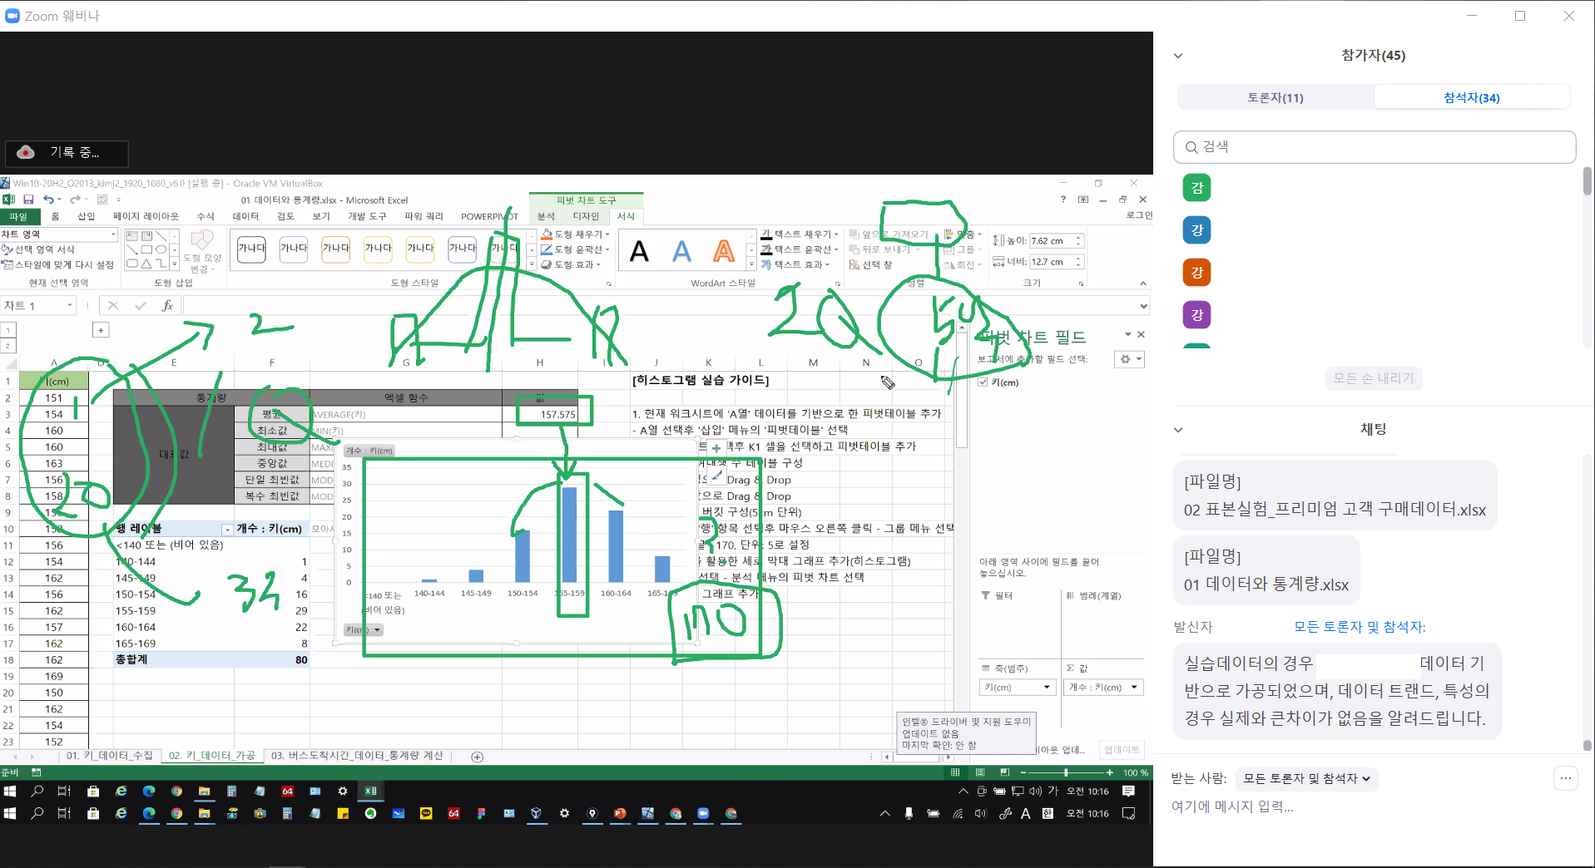This screenshot has width=1595, height=868.
Task: Collapse the 채팅 chat panel chevron
Action: click(x=1177, y=430)
